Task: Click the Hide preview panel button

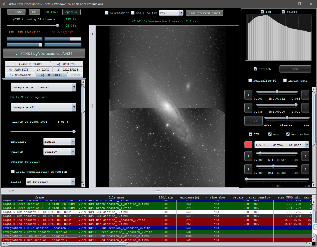Action: coord(204,13)
